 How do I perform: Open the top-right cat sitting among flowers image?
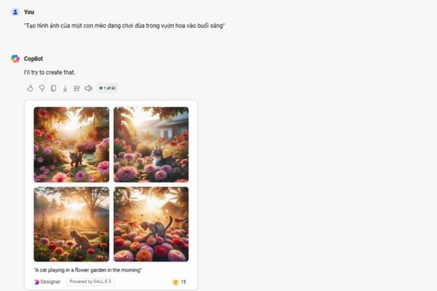(x=151, y=145)
